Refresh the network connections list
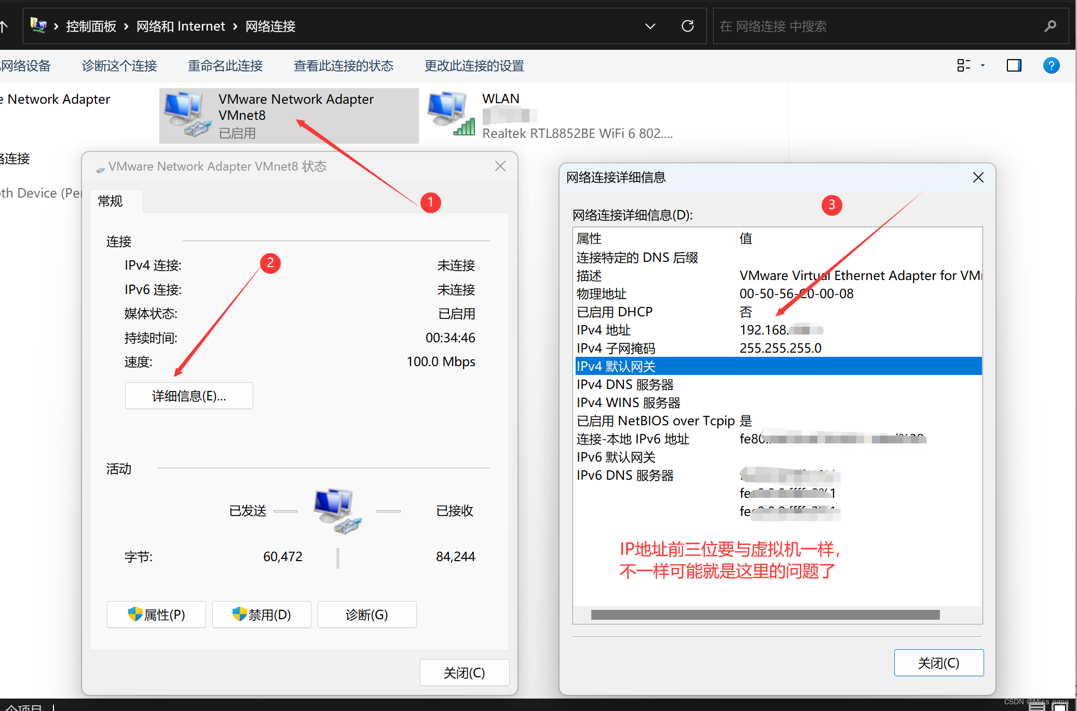1077x711 pixels. click(x=688, y=26)
